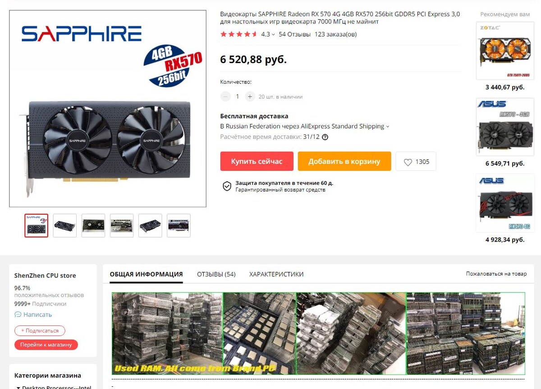The image size is (541, 389).
Task: Click Добавить в корзину button
Action: (344, 161)
